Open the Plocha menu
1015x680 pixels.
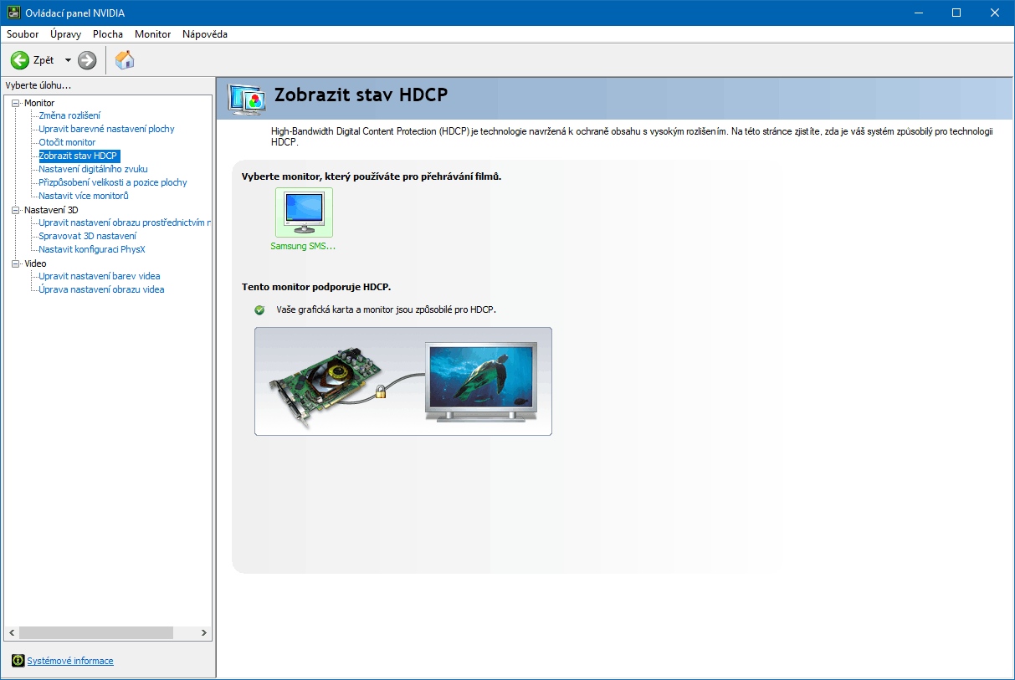(108, 34)
